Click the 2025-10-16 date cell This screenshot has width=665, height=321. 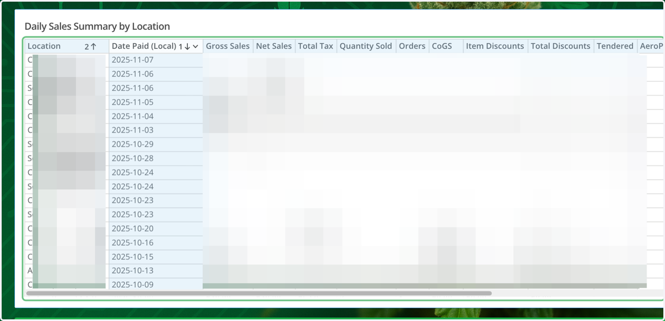point(156,242)
